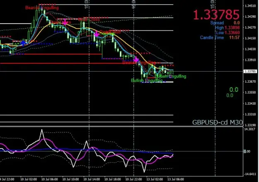Select the Spread label
259x182 pixels.
217,23
